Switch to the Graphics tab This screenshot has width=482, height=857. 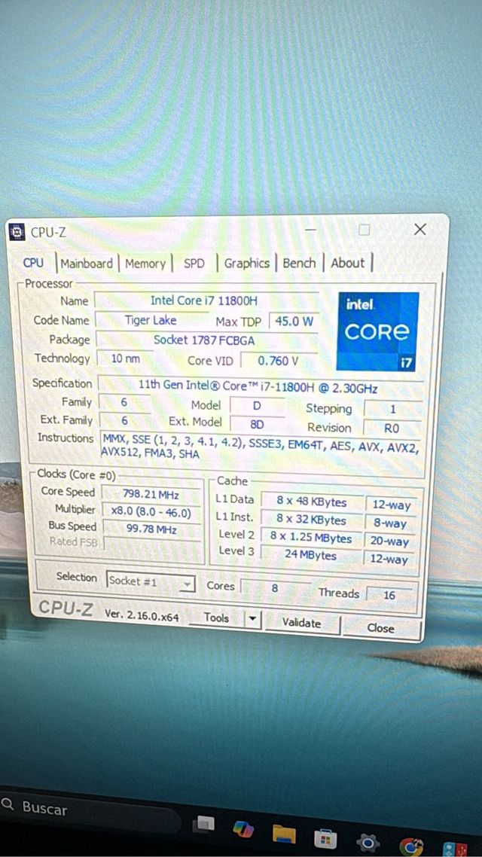click(x=247, y=264)
